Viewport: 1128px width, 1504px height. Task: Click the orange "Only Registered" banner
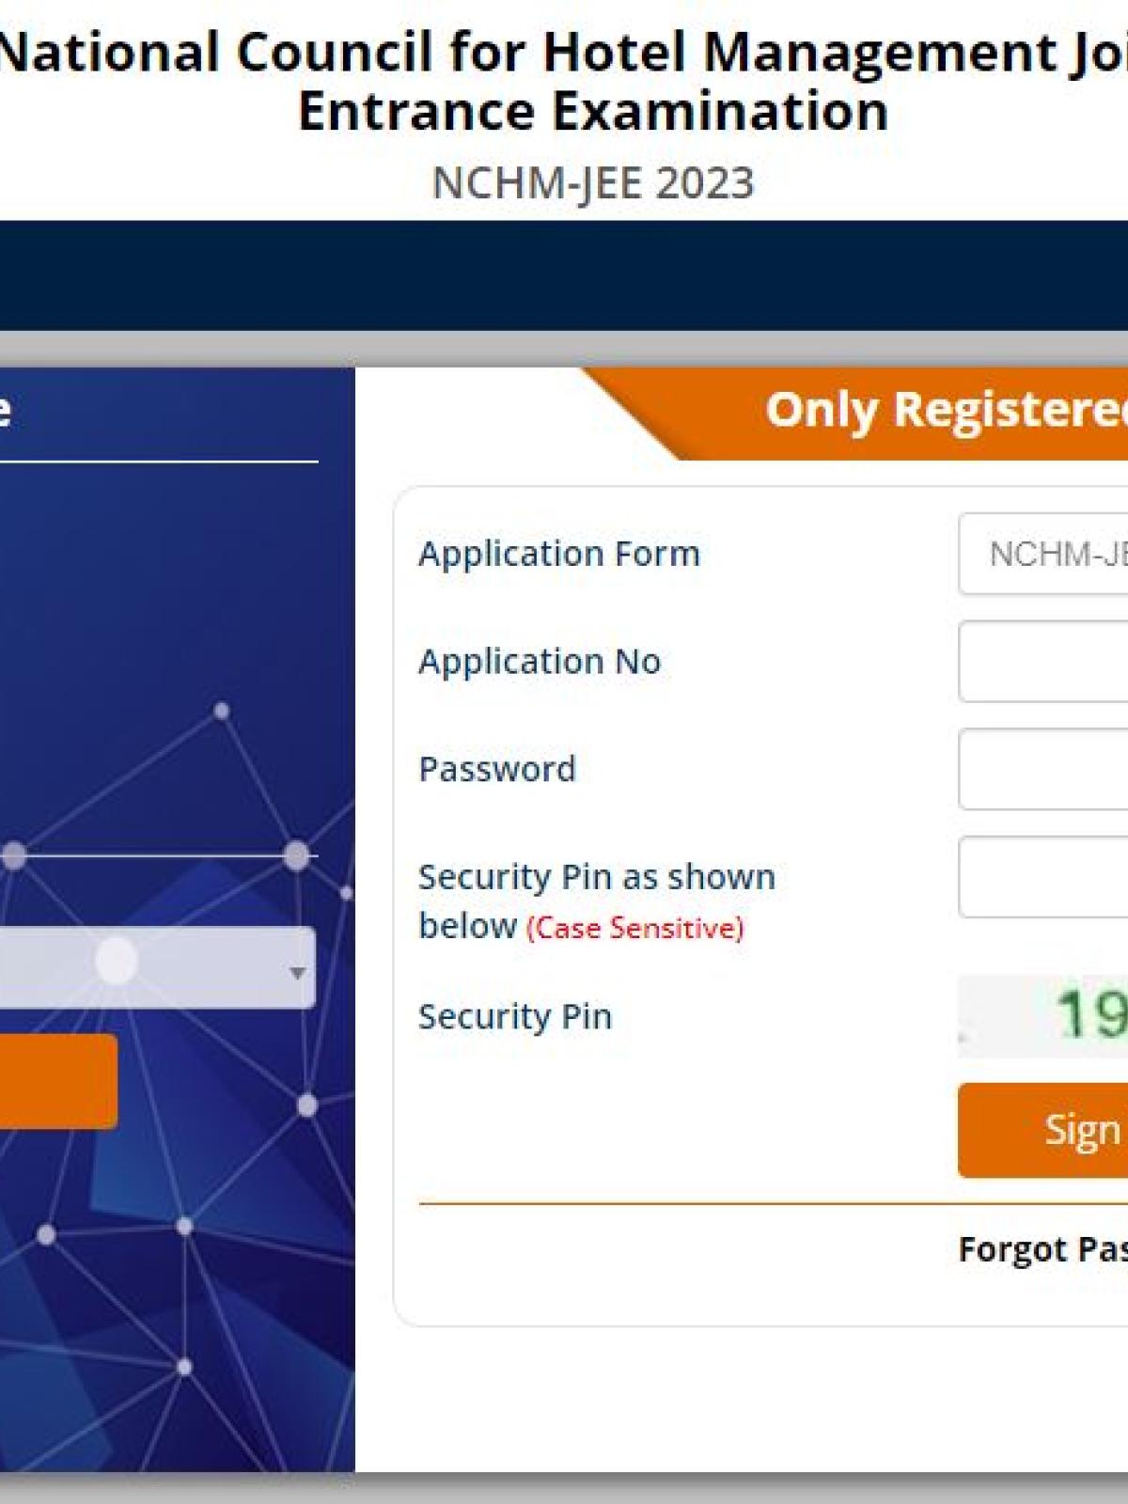tap(940, 411)
